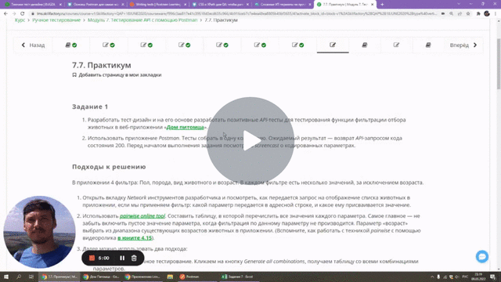501x282 pixels.
Task: Open the first completed unit with book icon
Action: pos(71,45)
